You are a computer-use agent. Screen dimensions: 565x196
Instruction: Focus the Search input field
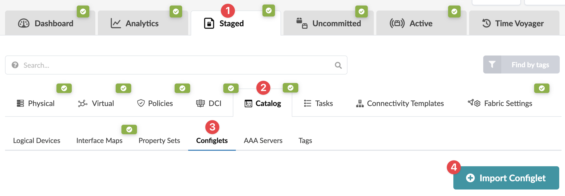(176, 65)
